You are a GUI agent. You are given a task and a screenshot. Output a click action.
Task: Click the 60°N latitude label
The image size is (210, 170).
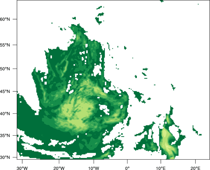pos(5,19)
